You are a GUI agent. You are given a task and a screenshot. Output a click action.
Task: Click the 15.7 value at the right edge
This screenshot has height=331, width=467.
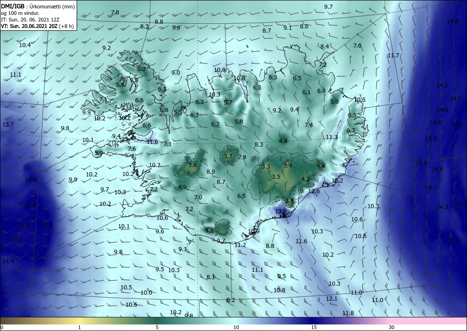coord(461,203)
